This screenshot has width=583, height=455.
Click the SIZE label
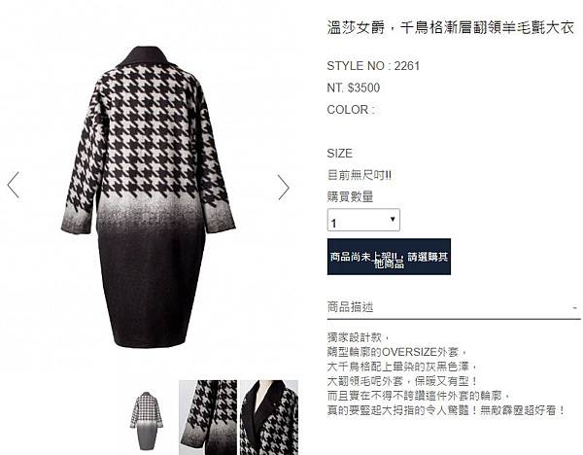tap(339, 154)
